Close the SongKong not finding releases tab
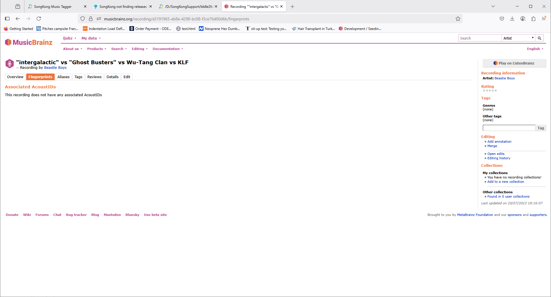This screenshot has width=551, height=297. point(151,6)
